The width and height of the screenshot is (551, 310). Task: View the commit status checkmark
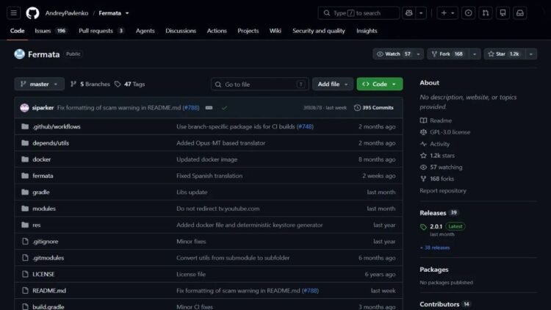pyautogui.click(x=224, y=107)
